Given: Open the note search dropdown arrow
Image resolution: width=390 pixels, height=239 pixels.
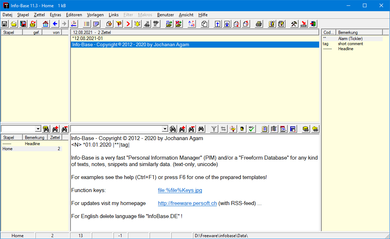Looking at the screenshot, I should (165, 129).
